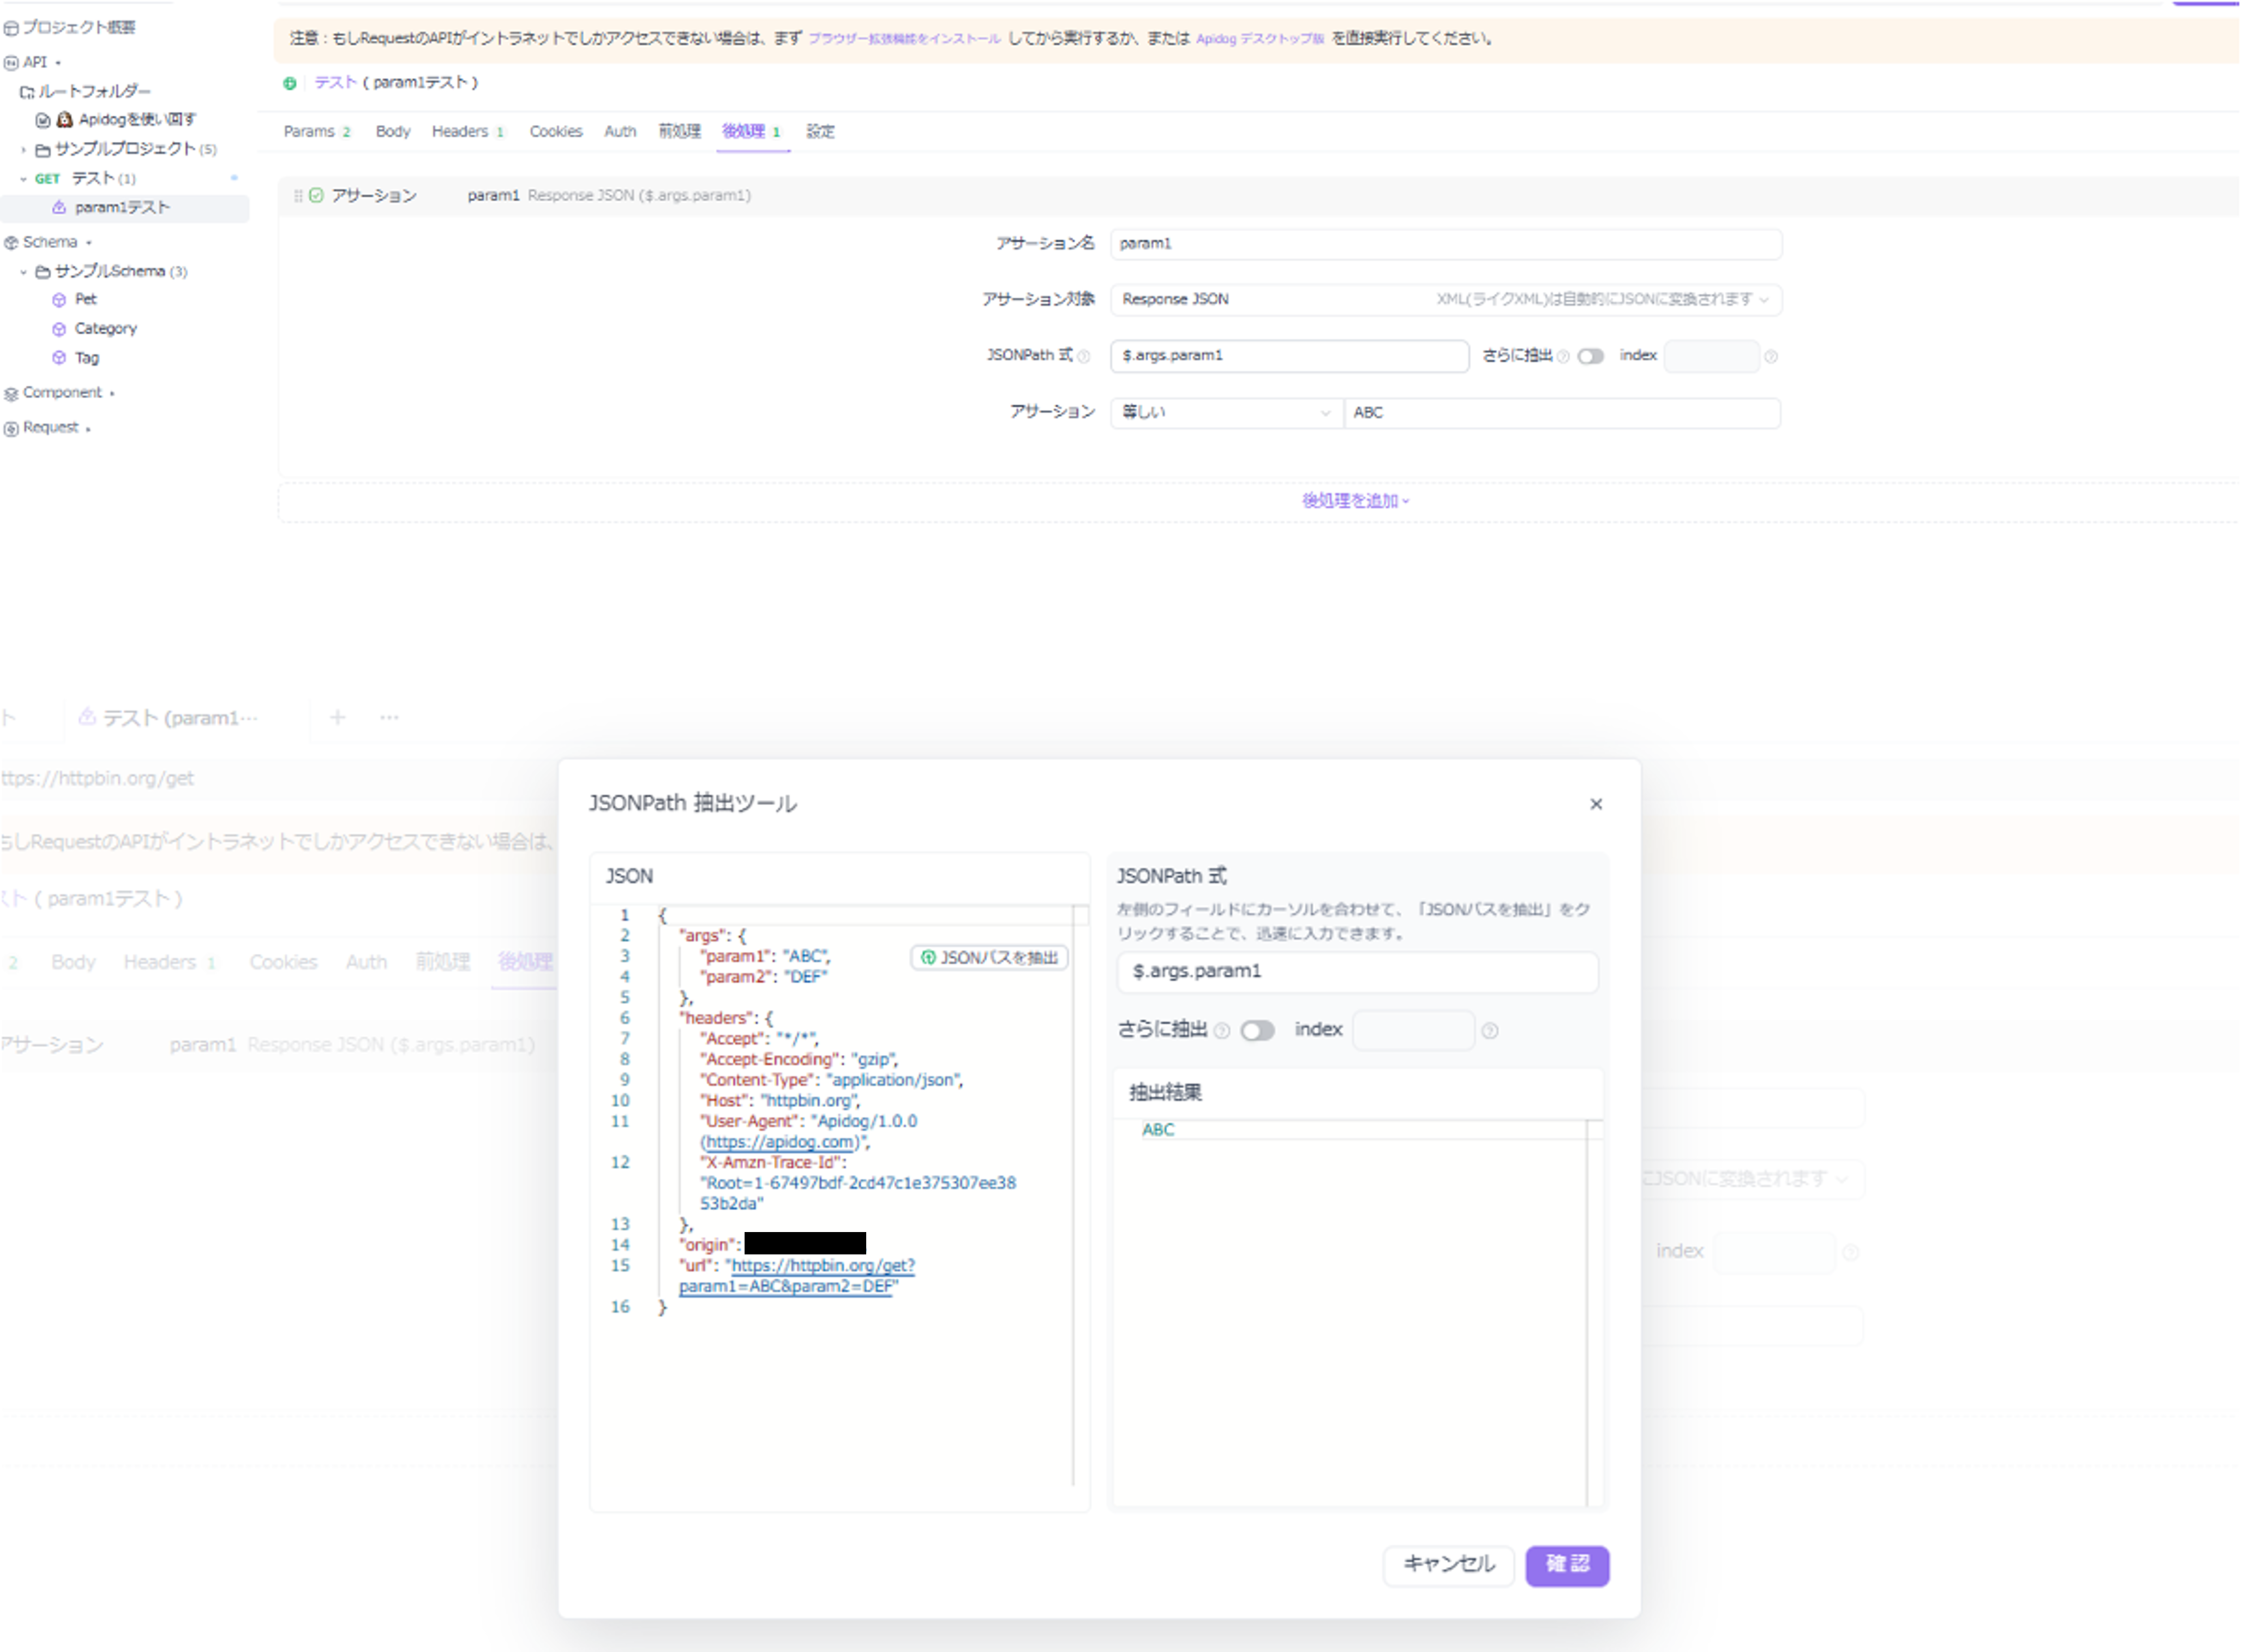Open the 等しい comparison dropdown
The height and width of the screenshot is (1652, 2243).
tap(1226, 413)
